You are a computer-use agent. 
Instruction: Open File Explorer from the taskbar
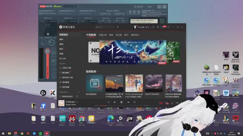[x=9, y=133]
